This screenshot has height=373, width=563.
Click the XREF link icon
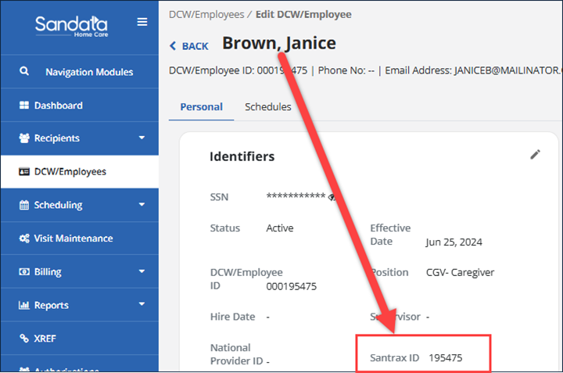(x=23, y=339)
